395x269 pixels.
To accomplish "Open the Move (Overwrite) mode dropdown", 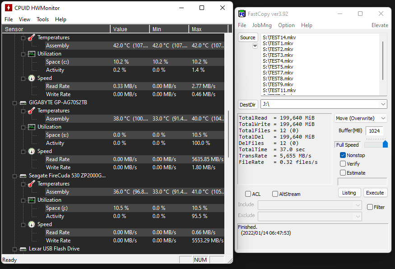I will pos(383,118).
